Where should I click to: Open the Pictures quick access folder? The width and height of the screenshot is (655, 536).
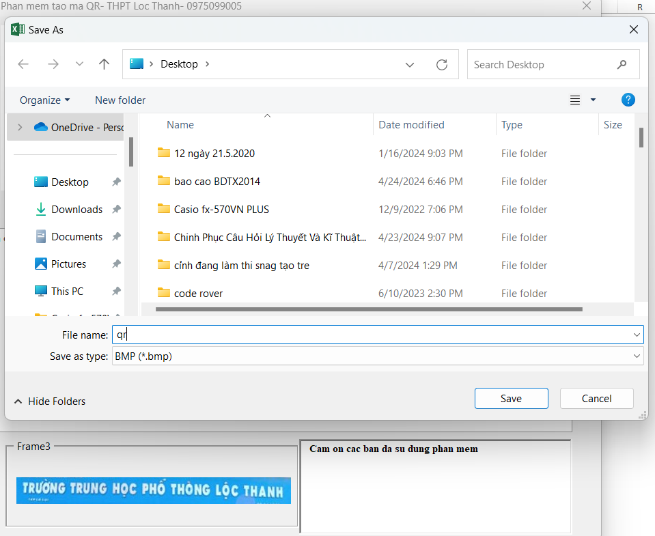point(68,264)
